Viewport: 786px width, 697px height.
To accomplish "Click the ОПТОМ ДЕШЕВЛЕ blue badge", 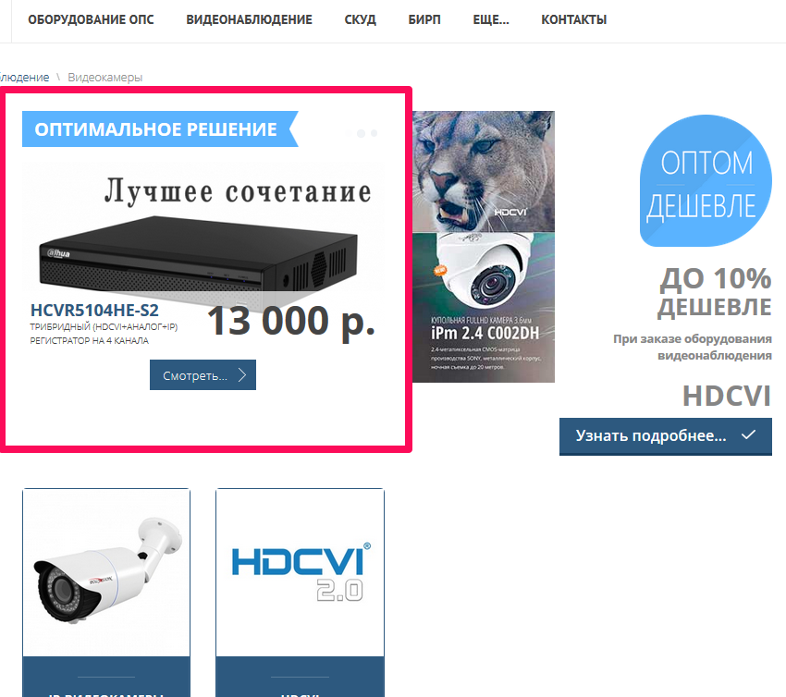I will [706, 181].
